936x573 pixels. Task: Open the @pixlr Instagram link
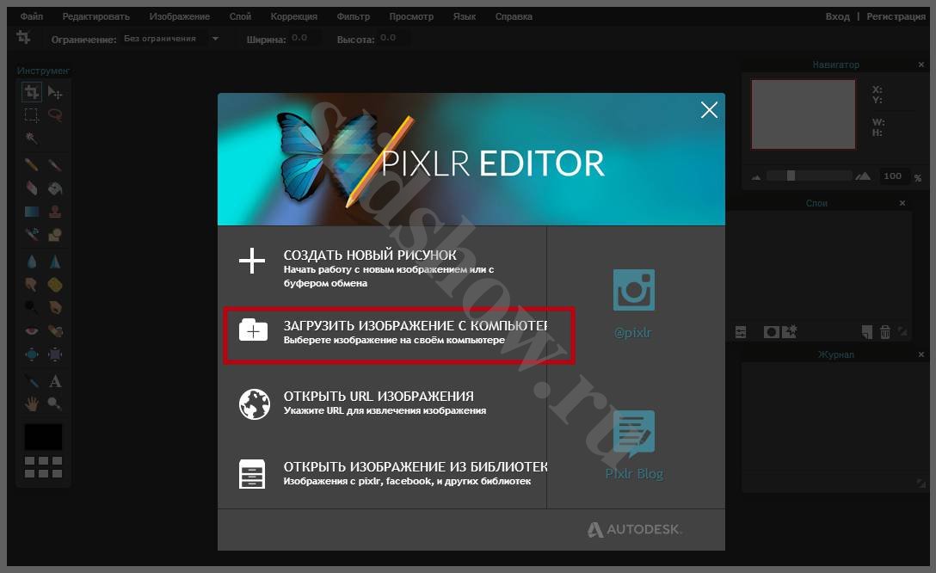tap(633, 305)
